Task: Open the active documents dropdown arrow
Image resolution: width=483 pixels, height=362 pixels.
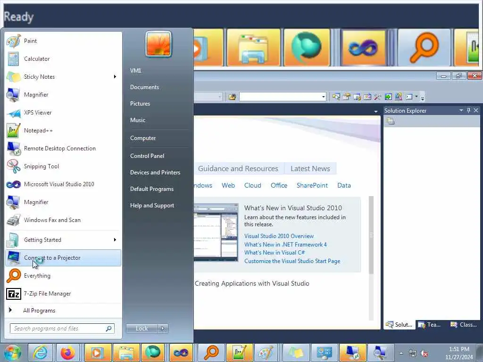Action: coord(376,111)
